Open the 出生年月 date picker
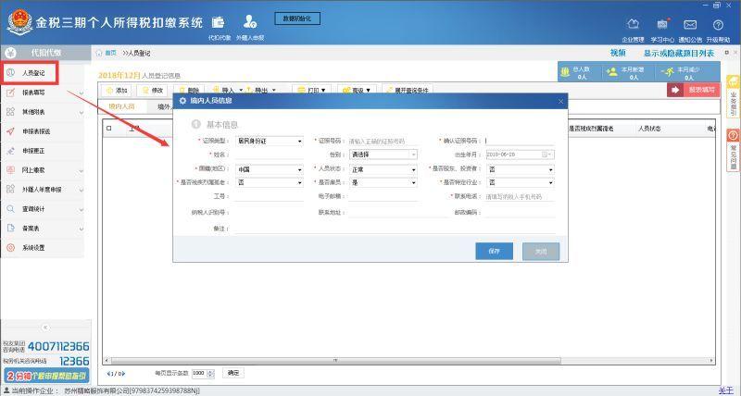 (x=549, y=155)
